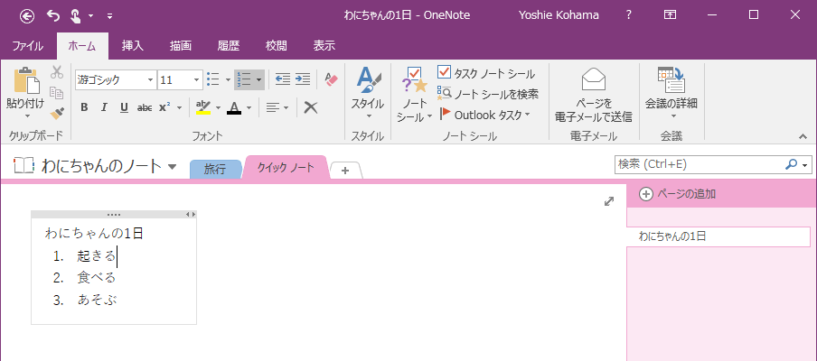This screenshot has width=817, height=361.
Task: Decrease indent of the paragraph
Action: [x=282, y=79]
